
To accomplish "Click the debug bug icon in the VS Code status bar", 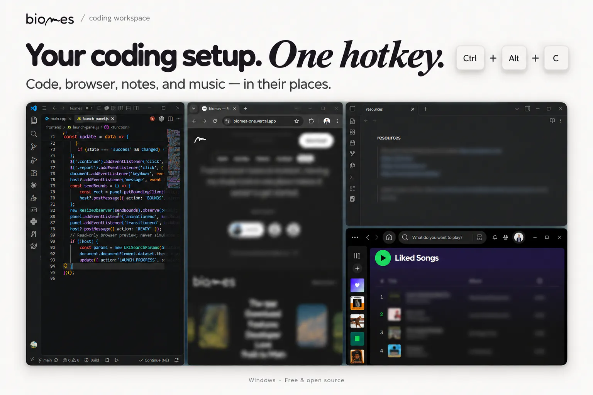I will point(107,360).
